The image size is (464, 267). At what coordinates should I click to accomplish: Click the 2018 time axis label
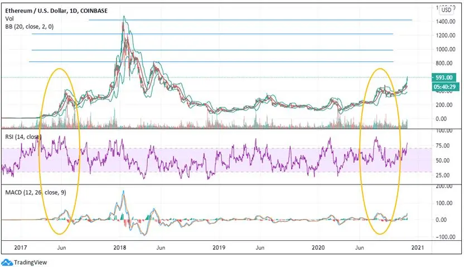click(119, 247)
